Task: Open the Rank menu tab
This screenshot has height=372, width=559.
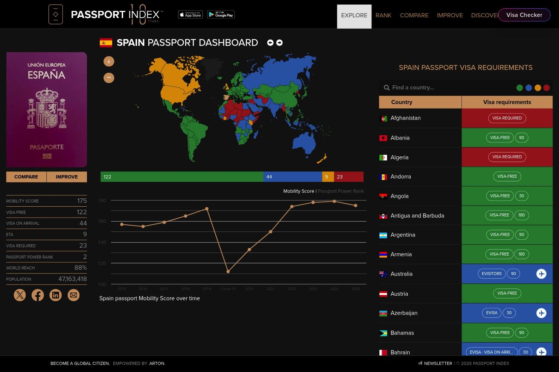Action: tap(384, 15)
